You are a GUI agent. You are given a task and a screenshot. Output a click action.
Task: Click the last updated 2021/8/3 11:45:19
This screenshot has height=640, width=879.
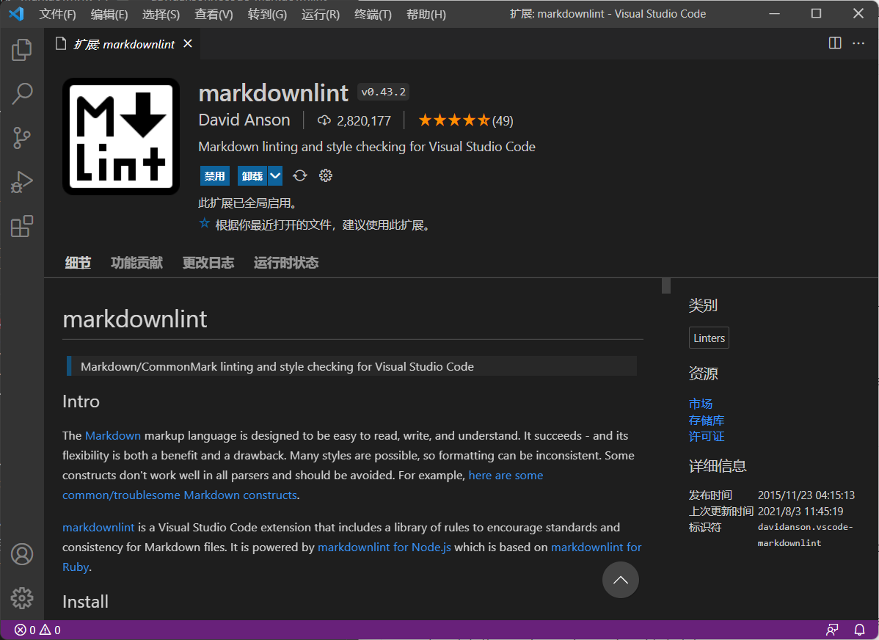(800, 512)
